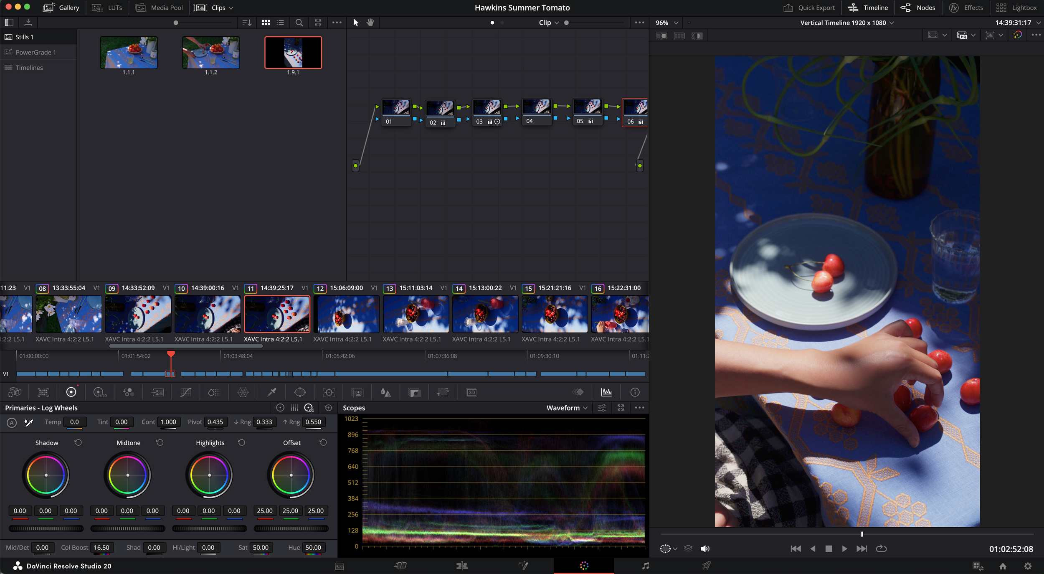Screen dimensions: 1044x574
Task: Toggle loop playback in viewer
Action: pos(881,549)
